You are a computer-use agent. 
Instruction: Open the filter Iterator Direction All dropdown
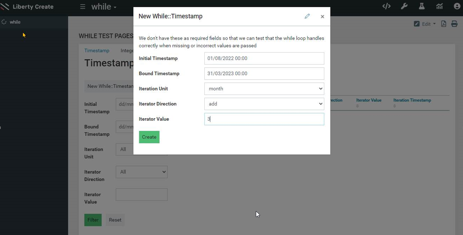[x=142, y=172]
